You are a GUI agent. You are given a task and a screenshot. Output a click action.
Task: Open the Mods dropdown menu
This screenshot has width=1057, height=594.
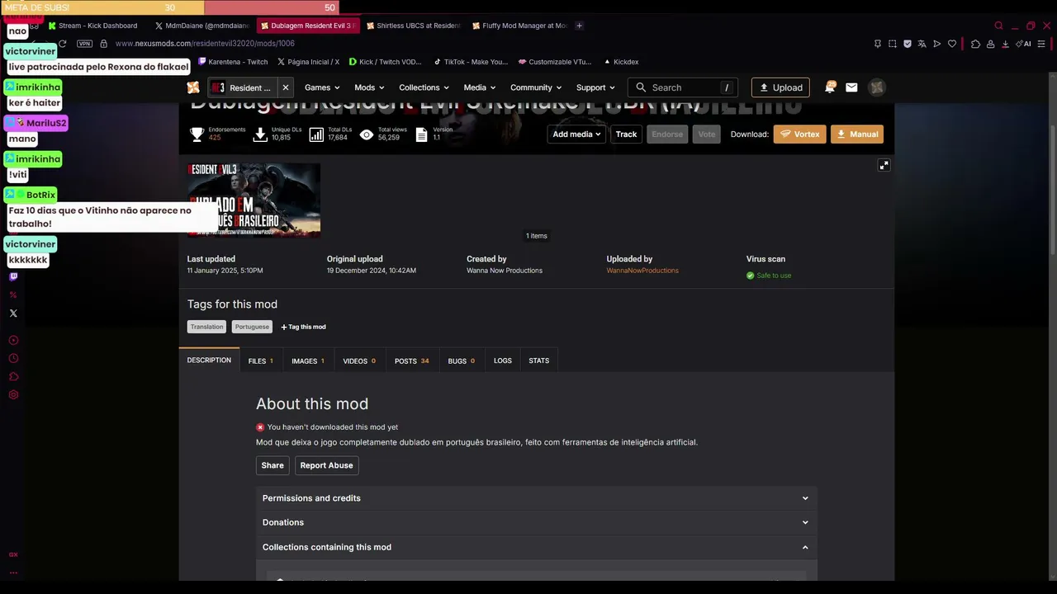[x=369, y=87]
